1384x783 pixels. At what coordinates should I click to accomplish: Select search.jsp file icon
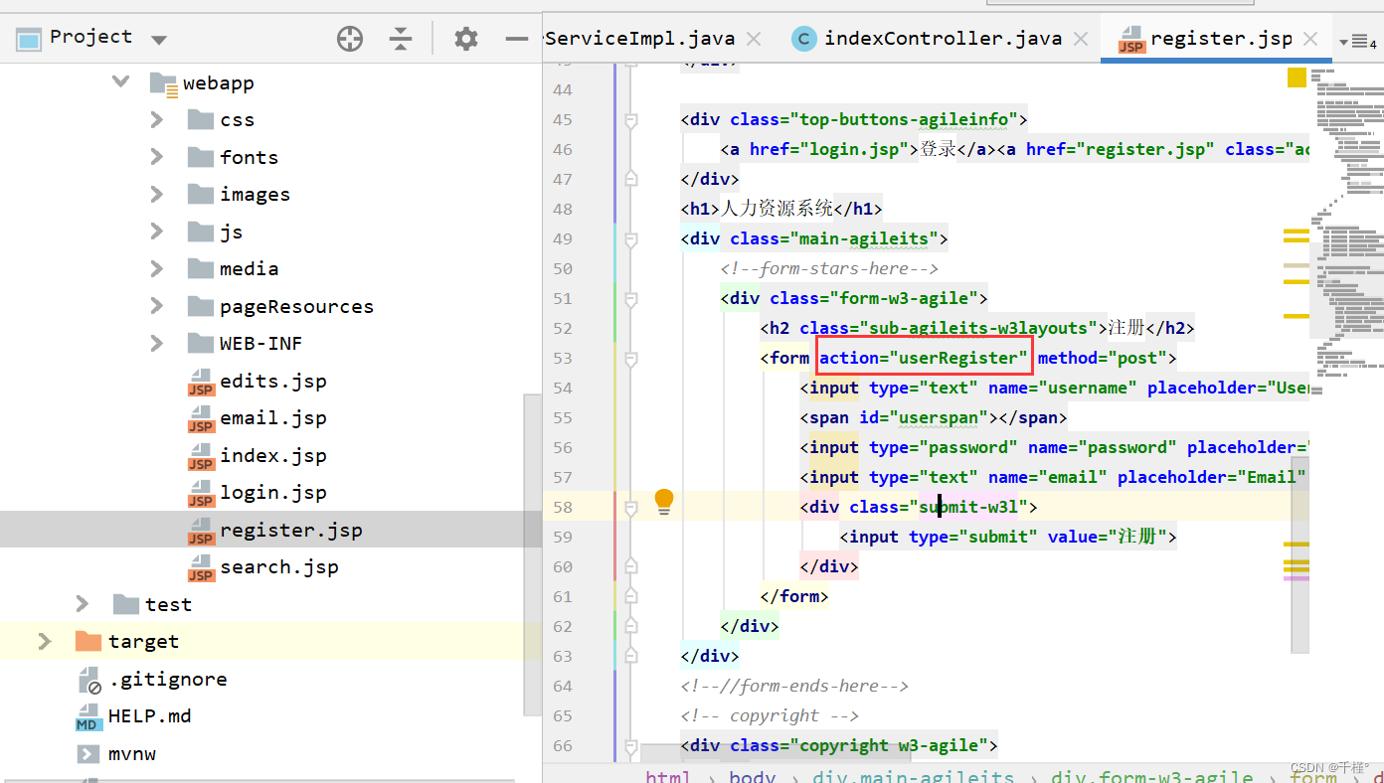pos(202,568)
